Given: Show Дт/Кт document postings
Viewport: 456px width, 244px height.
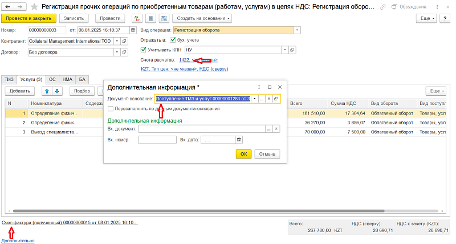Looking at the screenshot, I should [x=137, y=18].
